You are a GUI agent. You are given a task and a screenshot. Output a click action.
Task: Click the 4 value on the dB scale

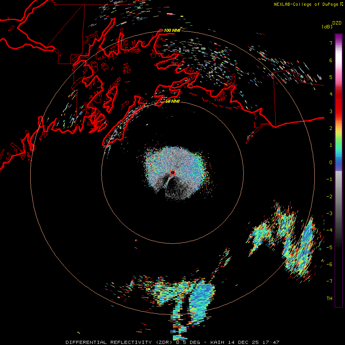click(331, 94)
